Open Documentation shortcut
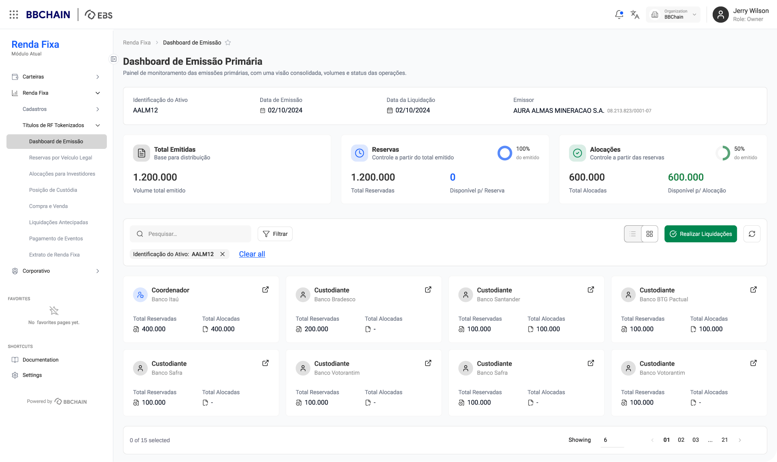 tap(35, 360)
